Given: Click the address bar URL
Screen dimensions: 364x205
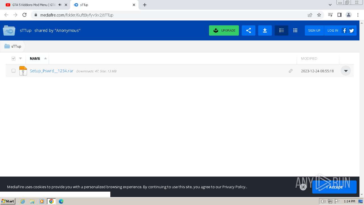Looking at the screenshot, I should tap(77, 15).
